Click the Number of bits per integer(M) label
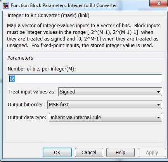Viewport: 168px width, 162px height. (x=42, y=69)
